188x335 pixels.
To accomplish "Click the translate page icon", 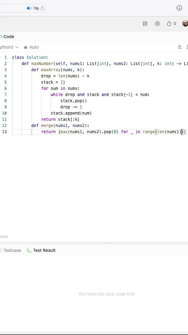I will coord(36,8).
